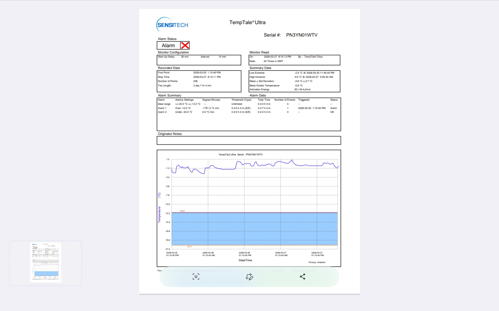Click the Originator Notes box
The height and width of the screenshot is (311, 499).
point(249,140)
